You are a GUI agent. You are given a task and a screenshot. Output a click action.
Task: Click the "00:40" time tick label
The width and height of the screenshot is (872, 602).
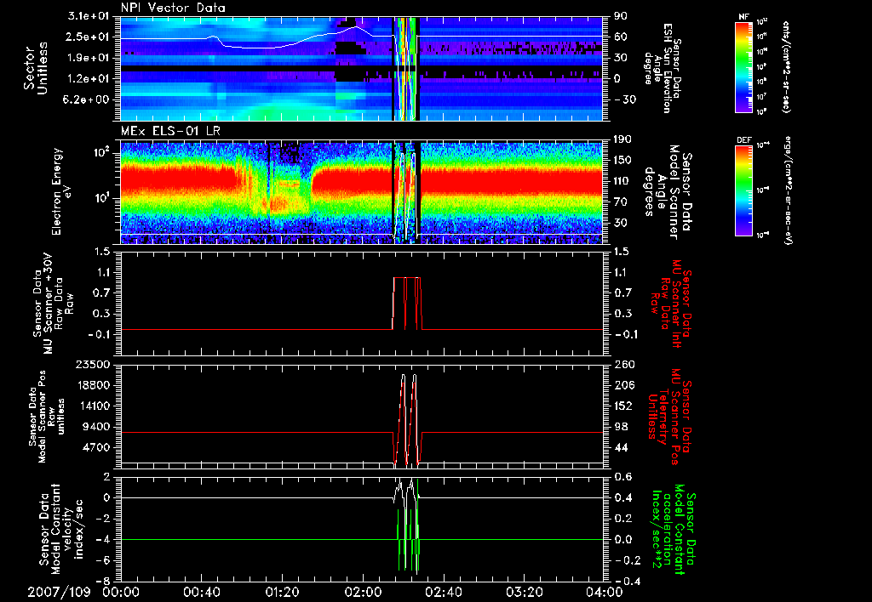(x=201, y=592)
